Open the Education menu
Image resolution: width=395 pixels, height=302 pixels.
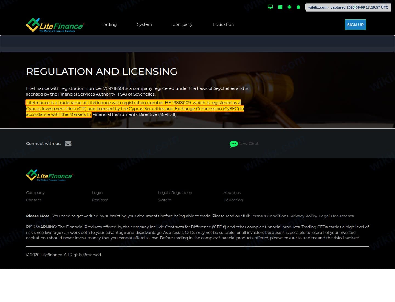pos(223,24)
